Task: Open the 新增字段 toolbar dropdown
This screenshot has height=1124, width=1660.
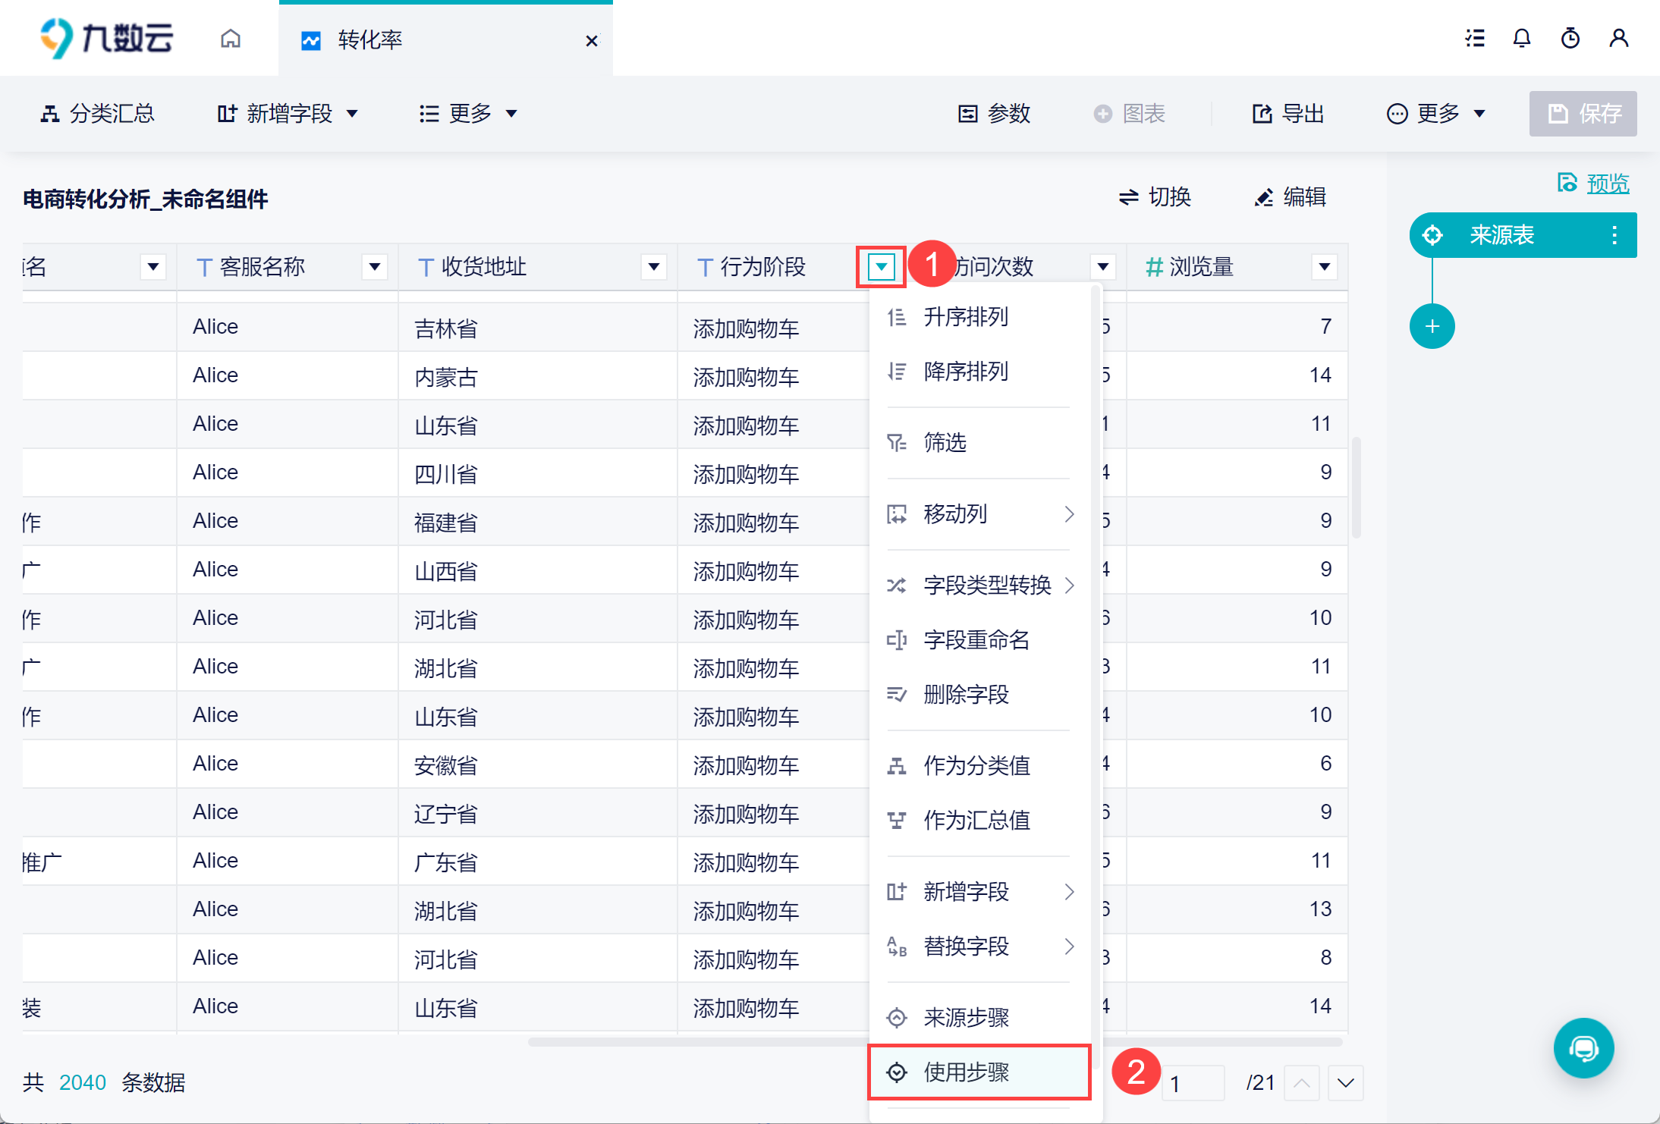Action: [287, 114]
